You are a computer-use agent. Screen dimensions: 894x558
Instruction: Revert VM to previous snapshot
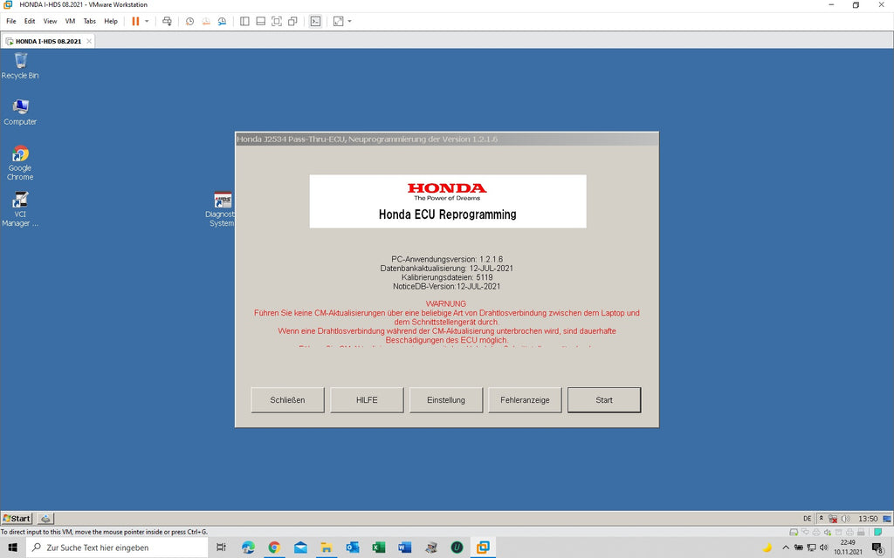click(206, 21)
